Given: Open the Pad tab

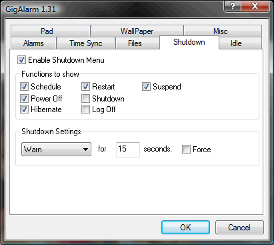Looking at the screenshot, I should [51, 31].
